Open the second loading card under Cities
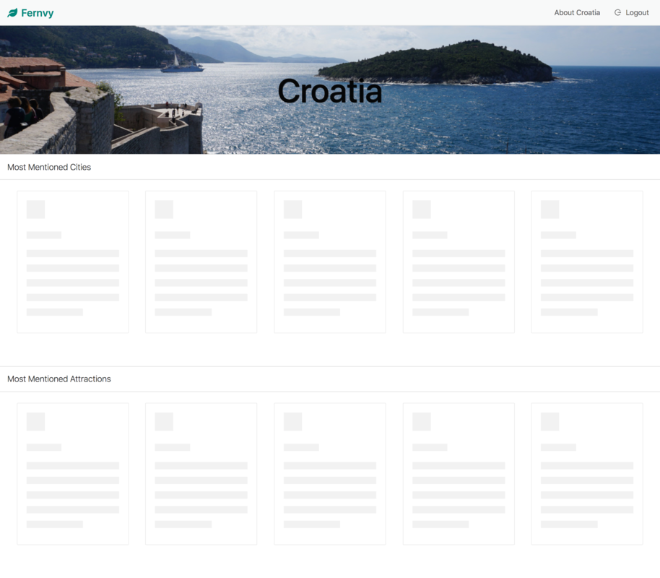 coord(201,262)
